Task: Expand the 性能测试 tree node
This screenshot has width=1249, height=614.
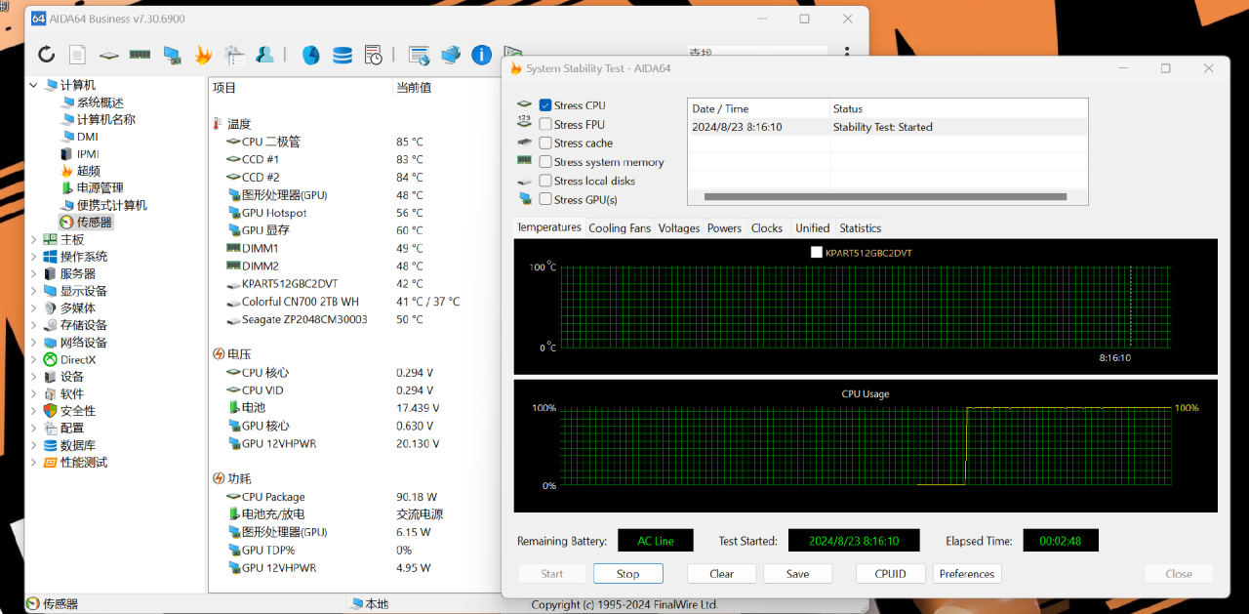Action: [x=33, y=463]
